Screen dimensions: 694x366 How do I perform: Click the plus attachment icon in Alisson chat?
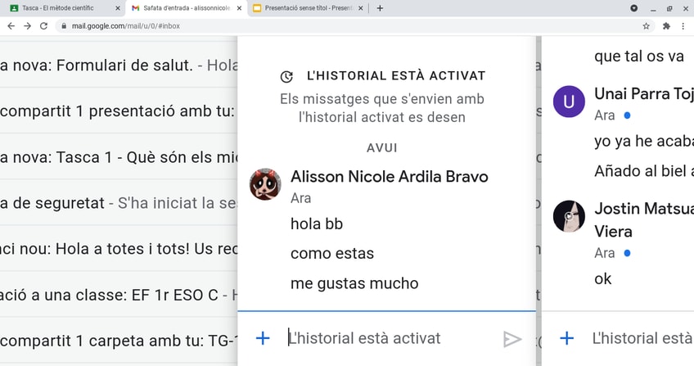(263, 338)
